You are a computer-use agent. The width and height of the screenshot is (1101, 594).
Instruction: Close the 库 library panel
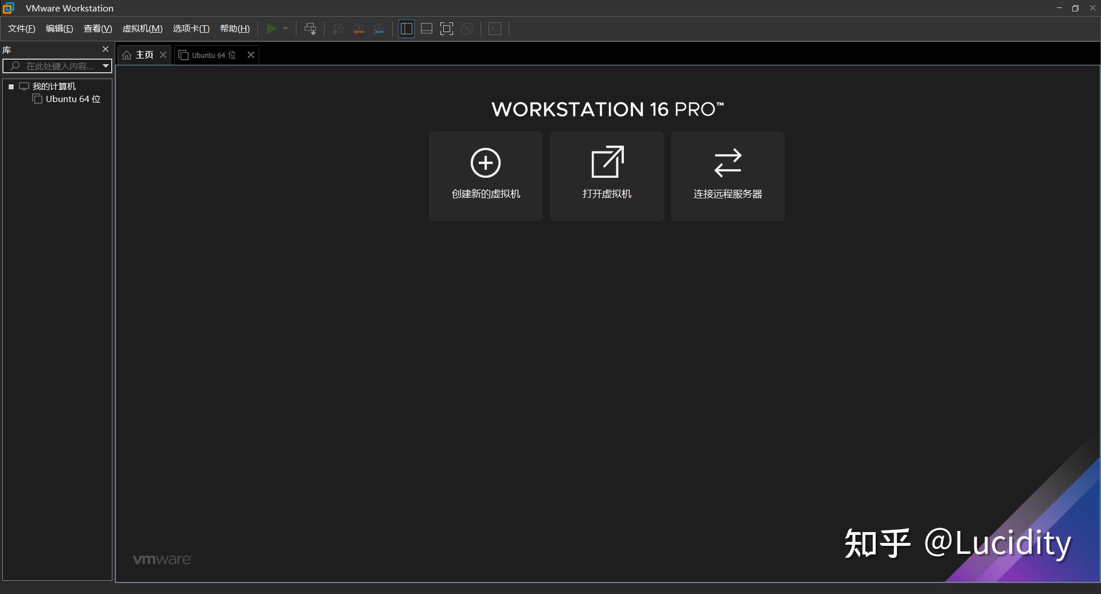point(106,49)
